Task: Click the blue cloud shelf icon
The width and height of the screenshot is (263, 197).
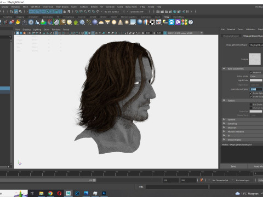Action: click(x=171, y=22)
